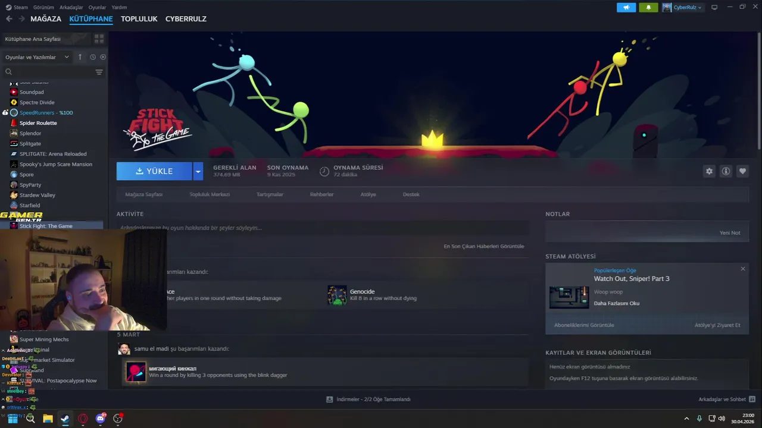Open game info icon beside the gear
The image size is (762, 428).
click(726, 171)
